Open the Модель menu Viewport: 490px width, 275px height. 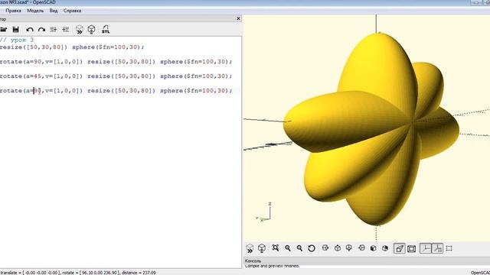point(35,11)
